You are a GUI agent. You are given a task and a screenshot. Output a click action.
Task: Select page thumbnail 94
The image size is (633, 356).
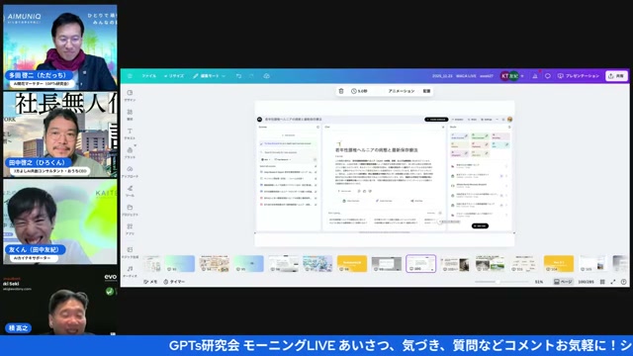[214, 264]
